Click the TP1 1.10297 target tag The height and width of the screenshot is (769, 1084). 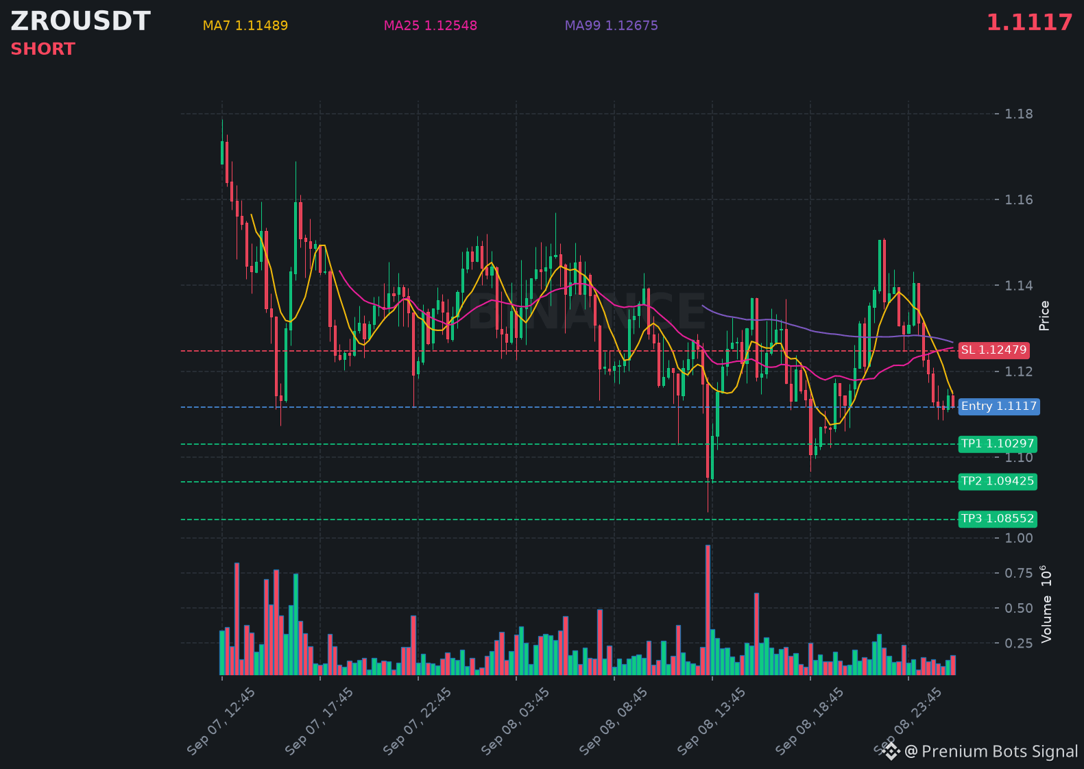click(998, 444)
